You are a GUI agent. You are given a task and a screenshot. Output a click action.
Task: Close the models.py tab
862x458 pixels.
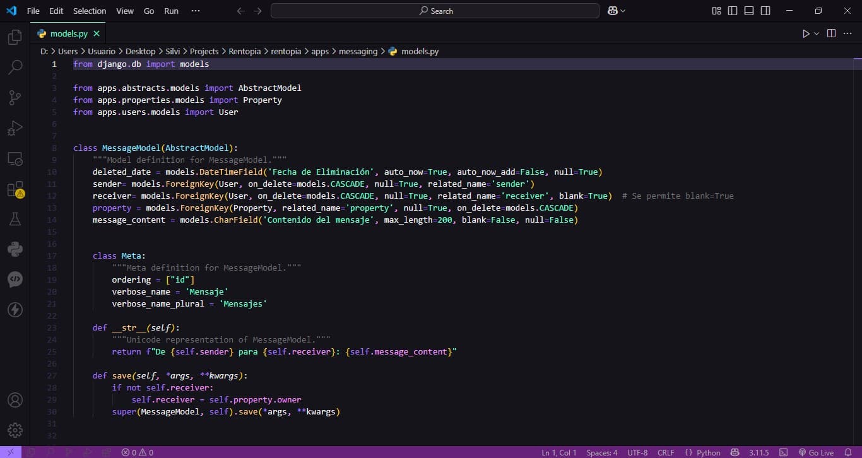(97, 33)
